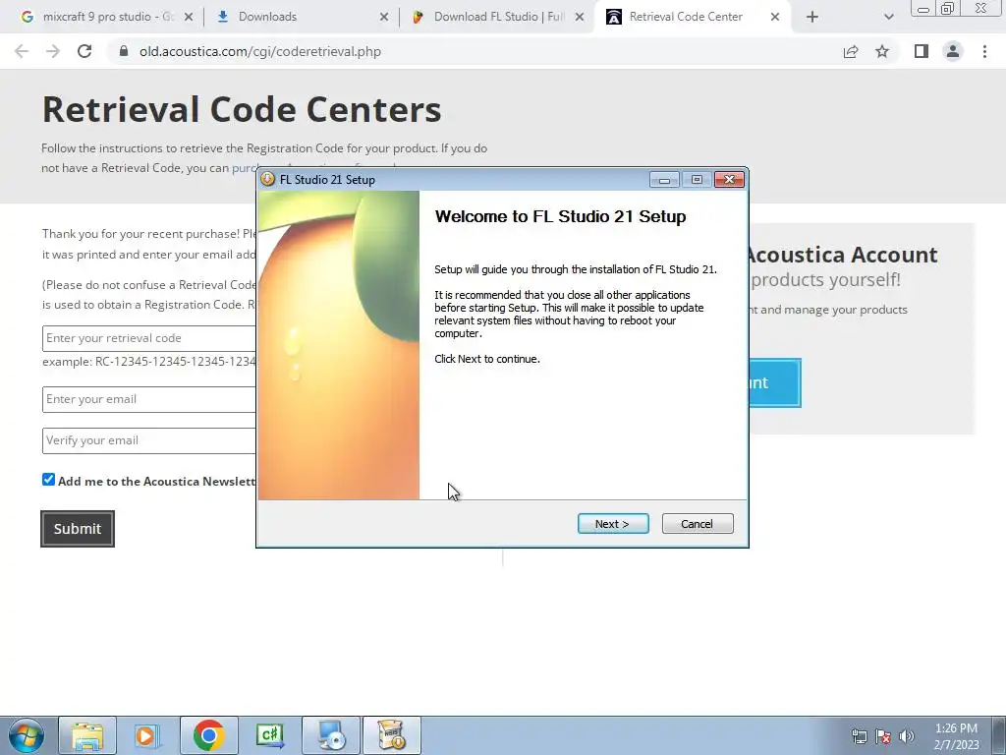Screen dimensions: 1006x755
Task: Share this page icon
Action: coord(851,51)
